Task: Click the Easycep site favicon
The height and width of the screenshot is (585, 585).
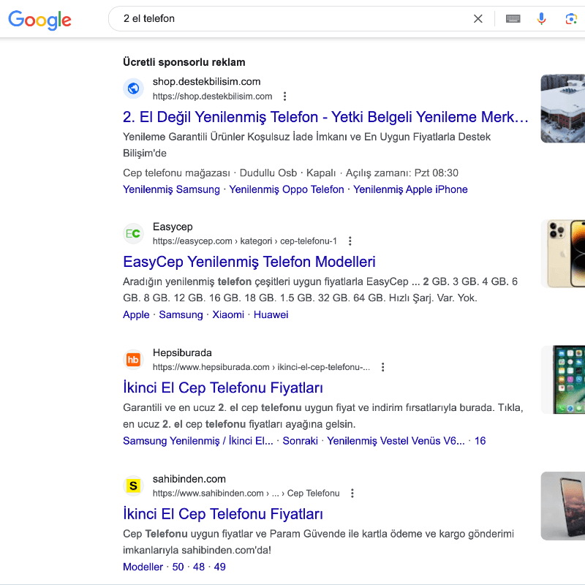Action: [x=133, y=233]
